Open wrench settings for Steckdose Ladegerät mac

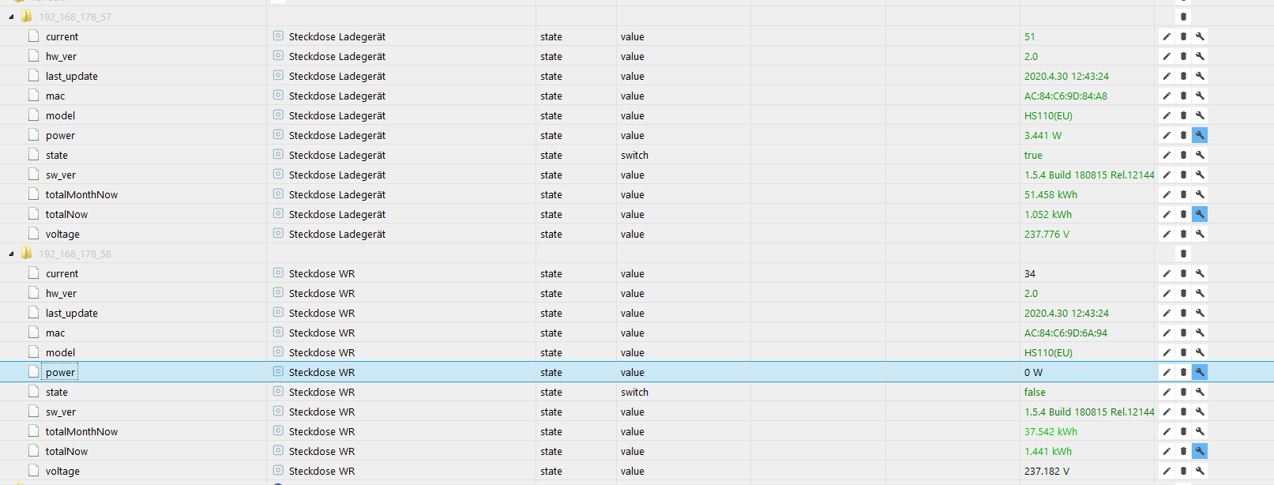[1200, 96]
